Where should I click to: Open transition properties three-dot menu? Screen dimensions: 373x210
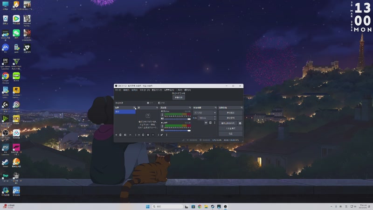click(214, 123)
